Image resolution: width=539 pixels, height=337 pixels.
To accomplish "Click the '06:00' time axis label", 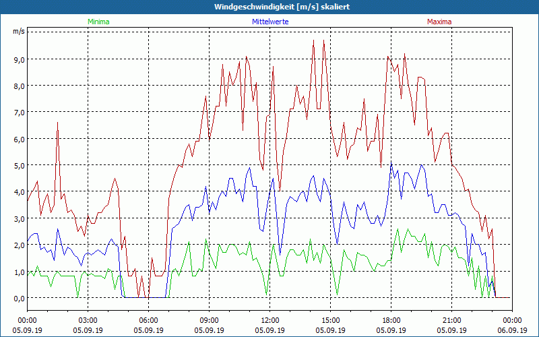I will [148, 321].
